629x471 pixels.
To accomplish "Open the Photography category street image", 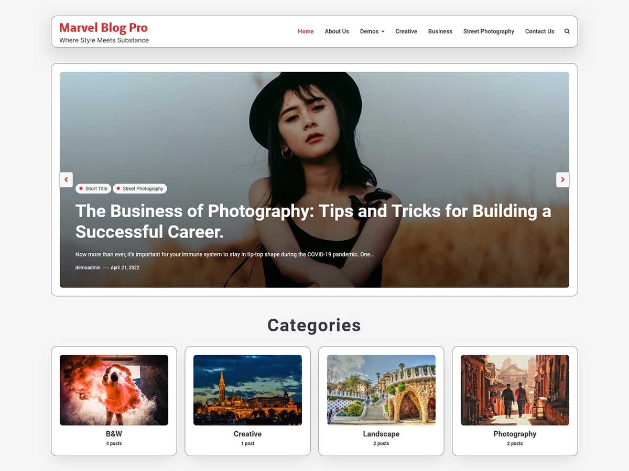I will [515, 390].
